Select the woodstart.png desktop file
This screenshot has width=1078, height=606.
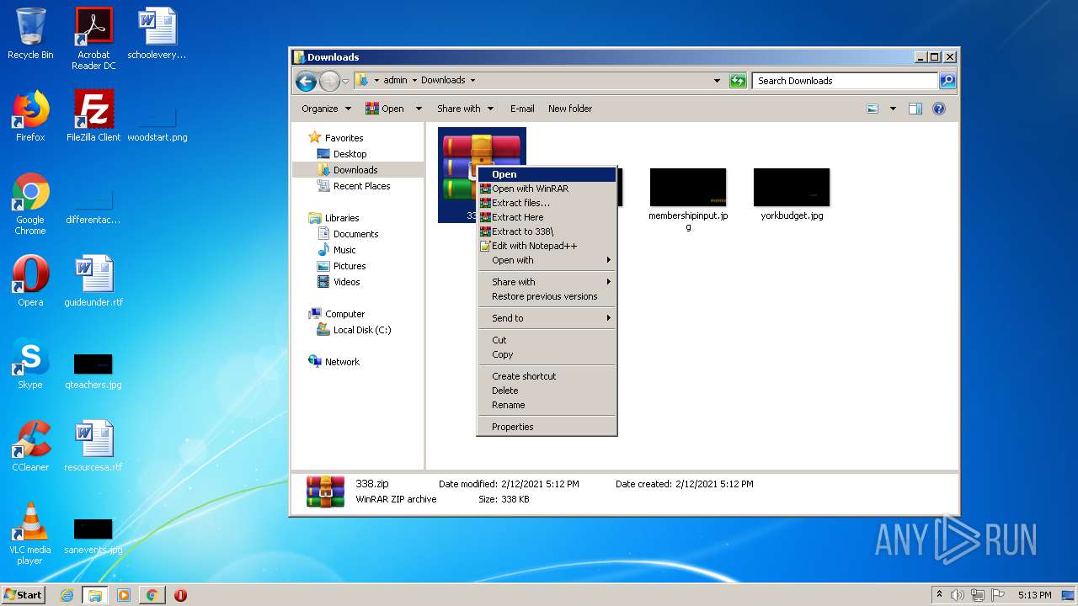[x=157, y=122]
